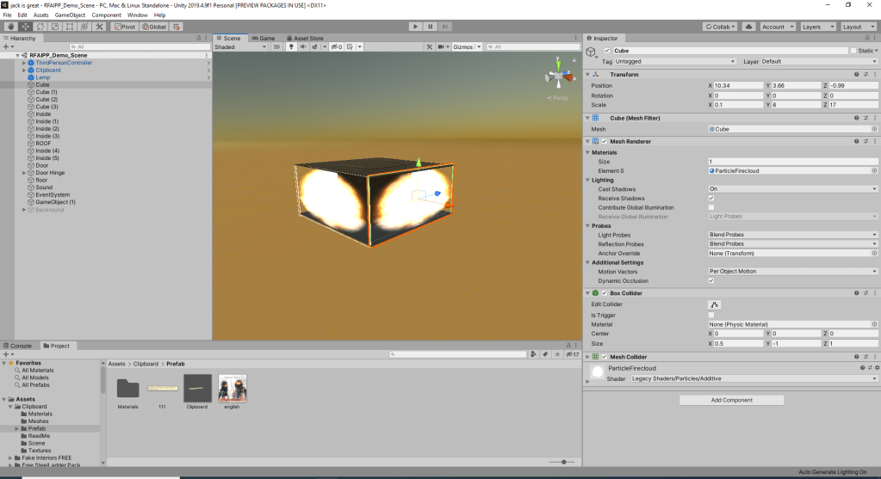
Task: Open the GameObject menu
Action: [70, 15]
